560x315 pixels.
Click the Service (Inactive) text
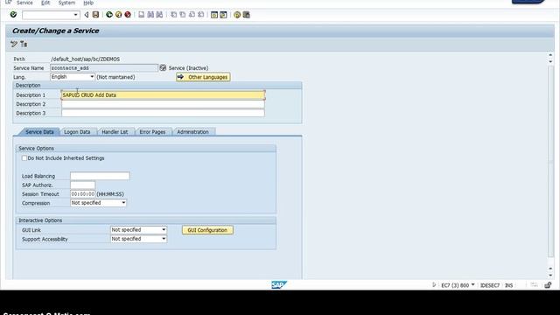coord(188,68)
